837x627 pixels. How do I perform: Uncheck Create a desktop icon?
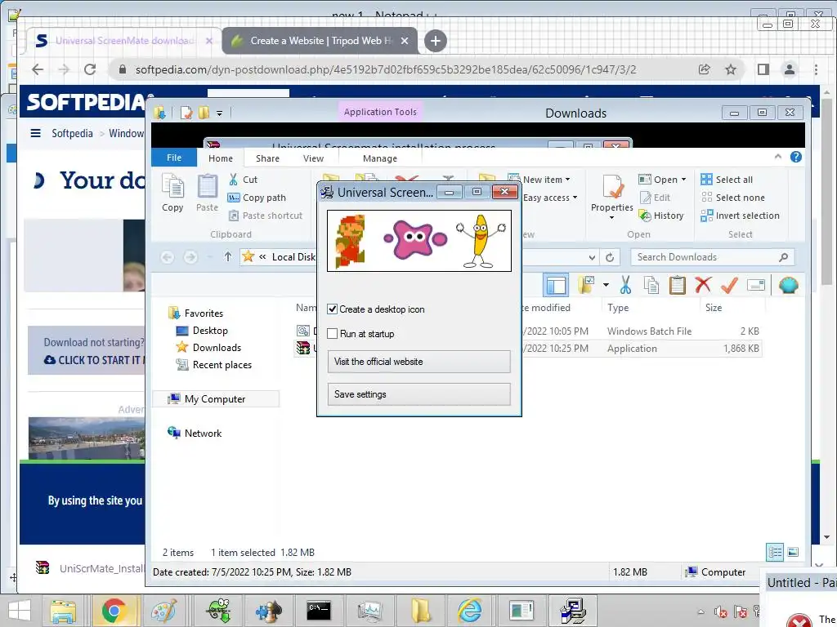click(x=332, y=309)
